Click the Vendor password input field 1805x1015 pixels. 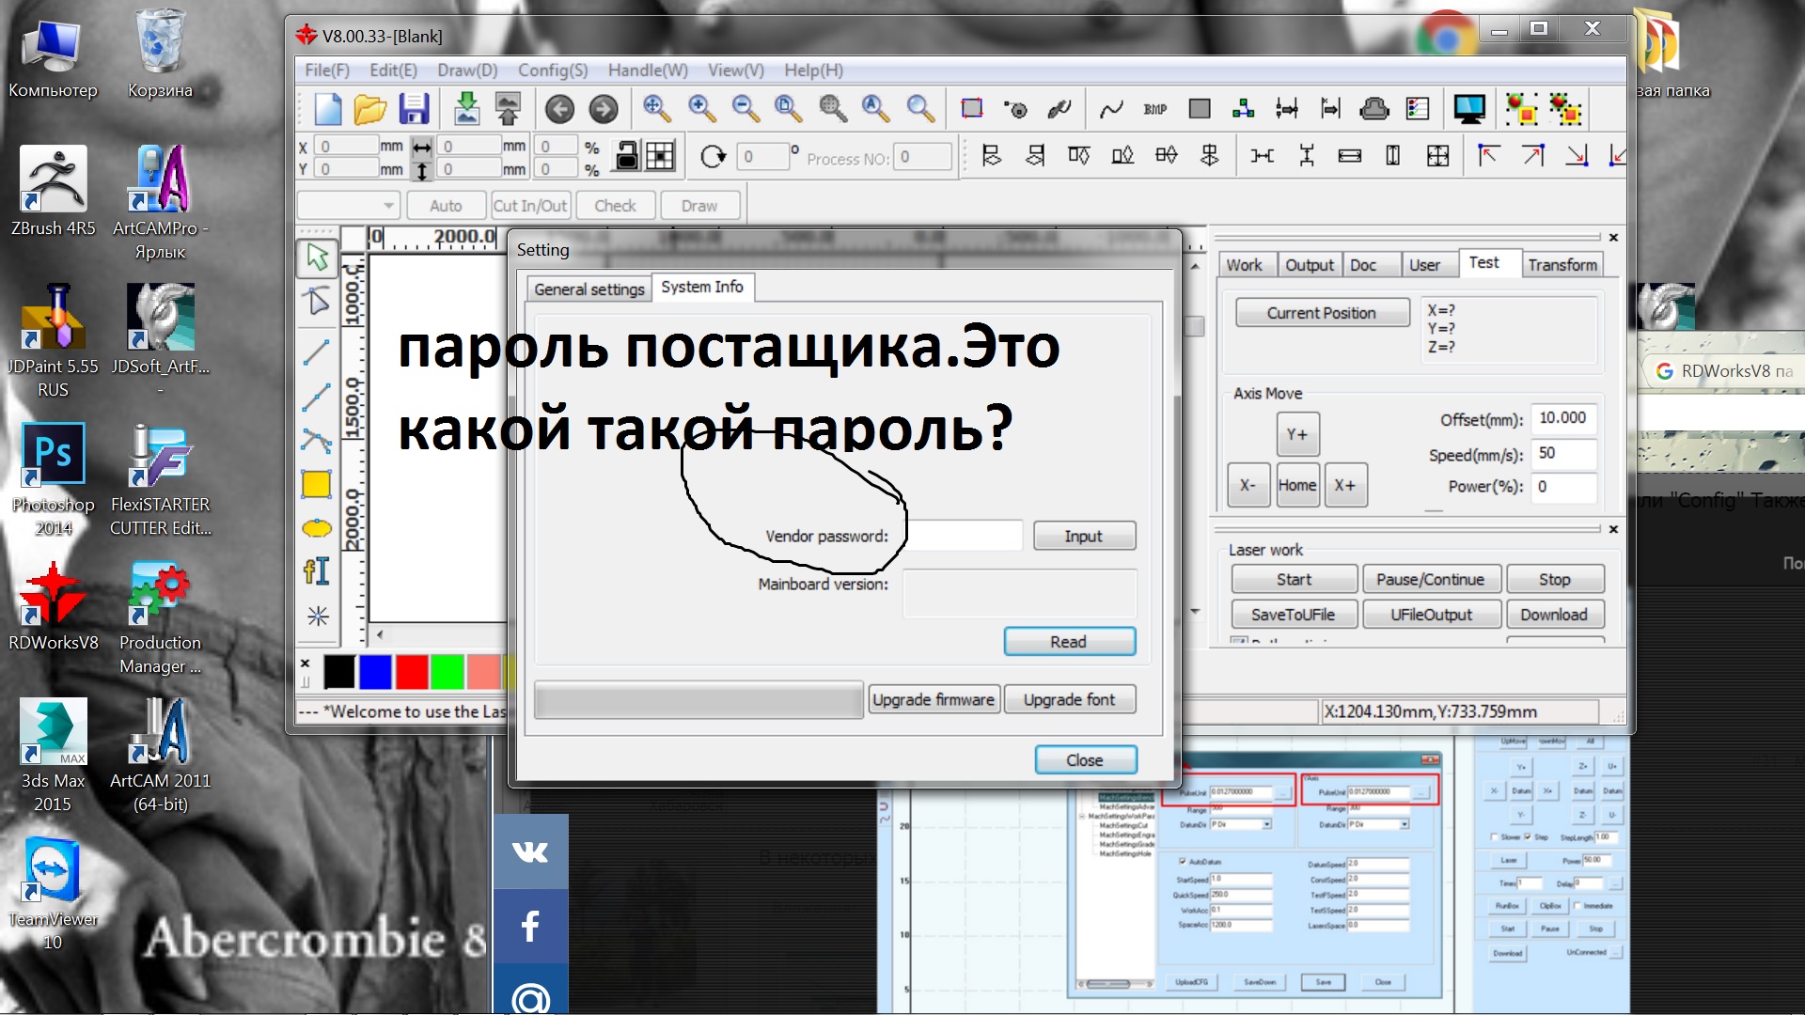965,536
